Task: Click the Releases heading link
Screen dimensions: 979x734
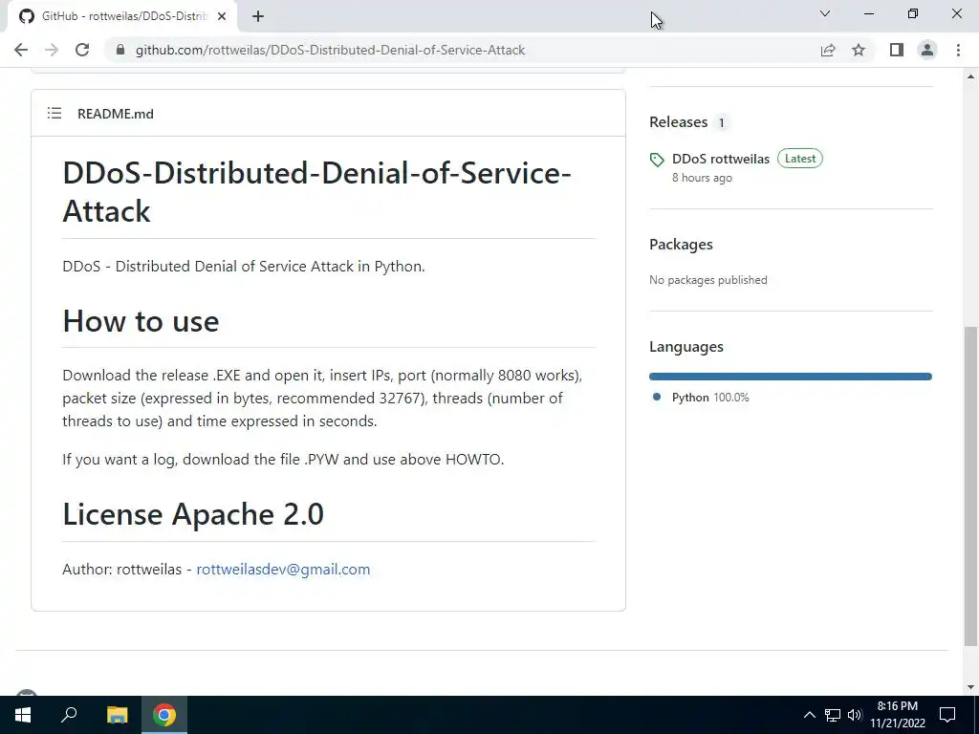Action: [x=678, y=121]
